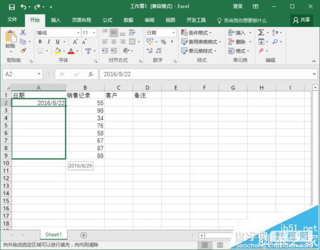Open the number format dropdown

click(x=173, y=33)
